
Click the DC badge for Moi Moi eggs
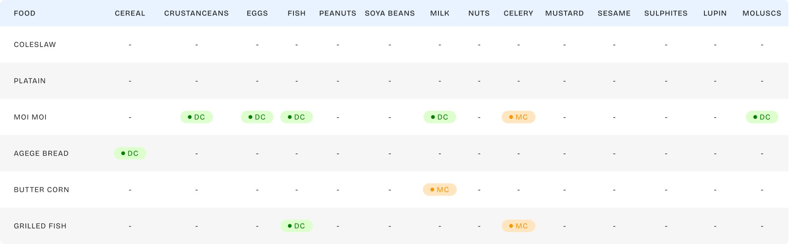coord(257,117)
